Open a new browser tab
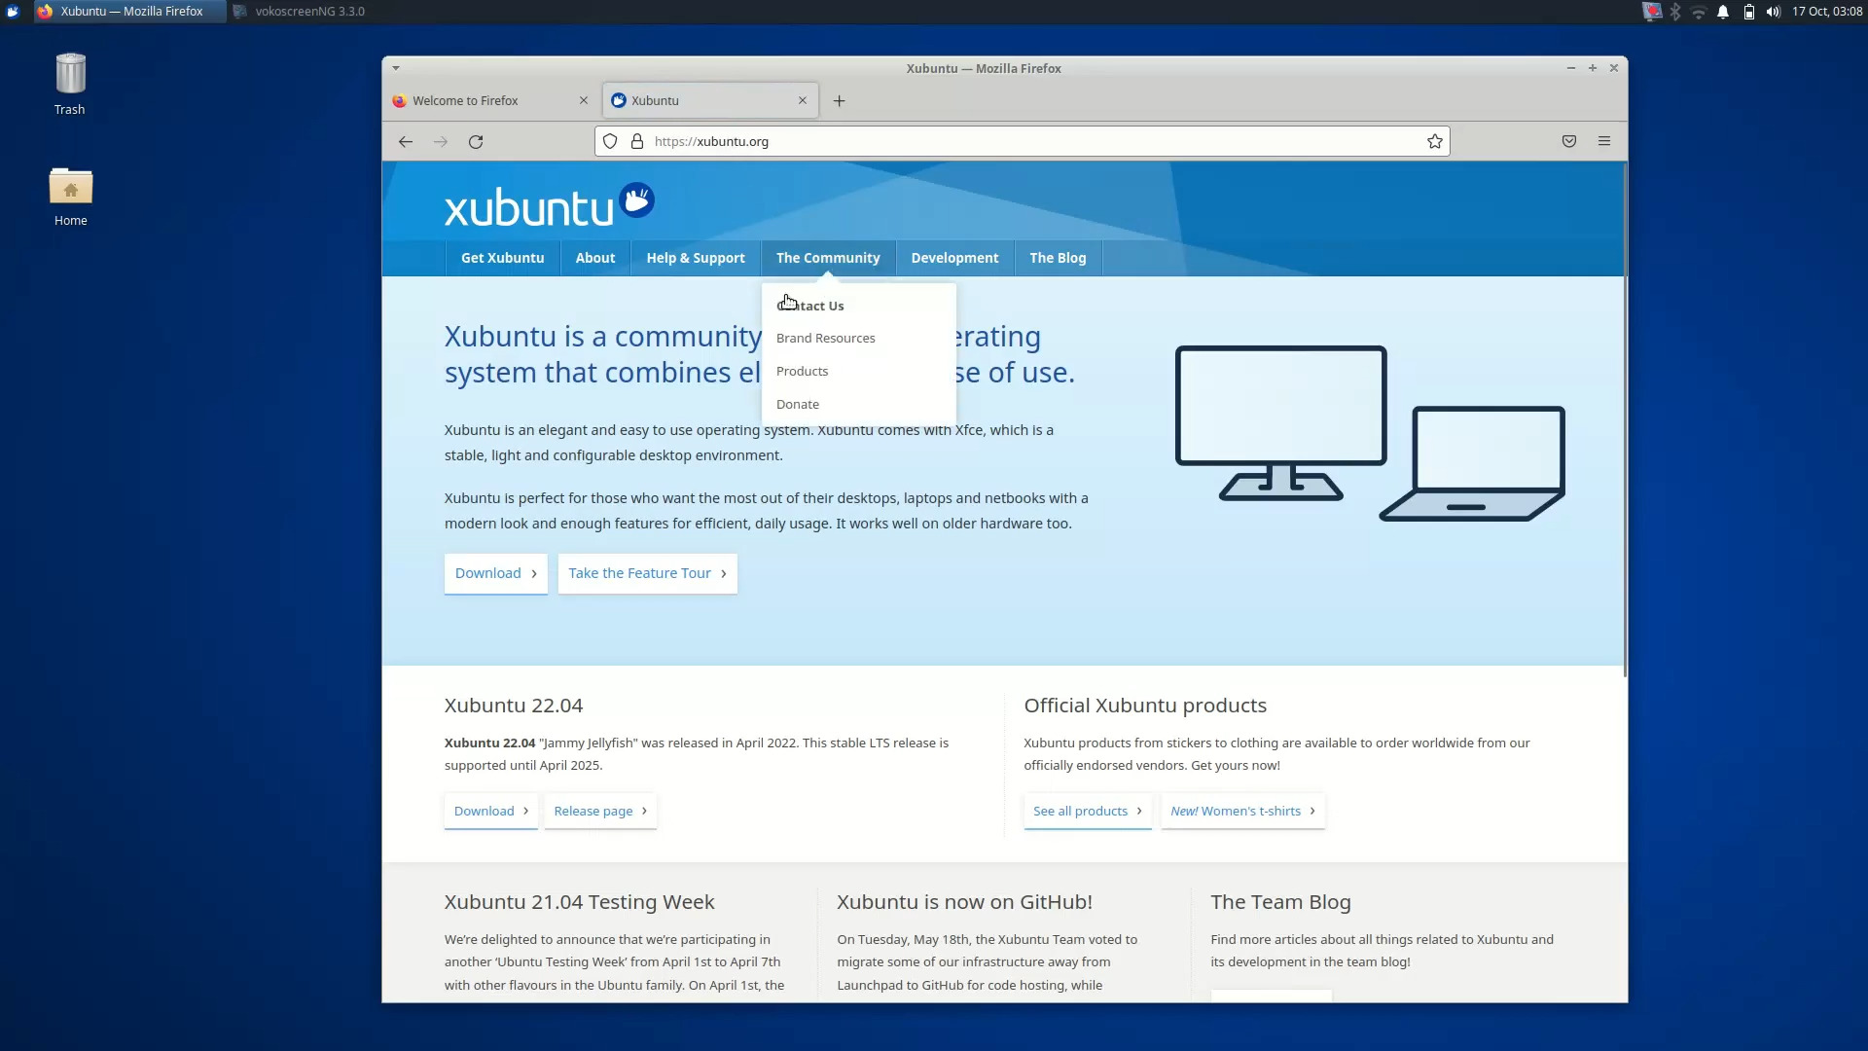Screen dimensions: 1868x1051 839,100
